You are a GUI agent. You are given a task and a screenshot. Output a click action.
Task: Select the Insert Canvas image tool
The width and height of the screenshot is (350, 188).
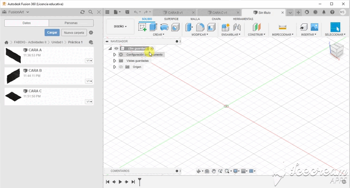(x=314, y=27)
